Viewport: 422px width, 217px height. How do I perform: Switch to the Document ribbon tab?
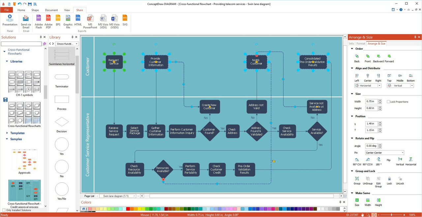pyautogui.click(x=51, y=10)
